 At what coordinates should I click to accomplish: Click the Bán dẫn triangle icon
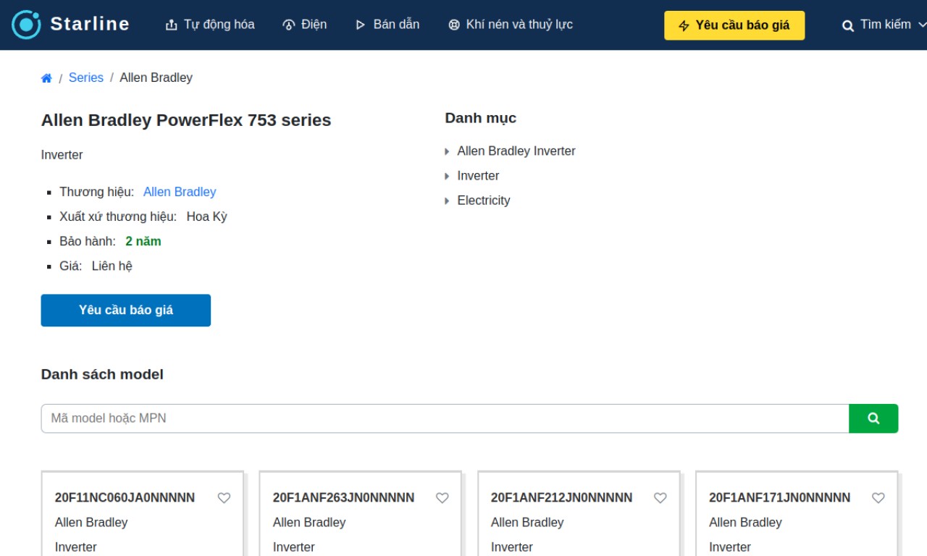361,25
